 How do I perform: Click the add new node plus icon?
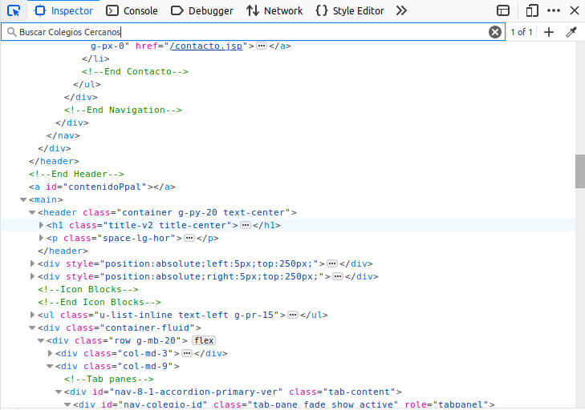(x=549, y=32)
